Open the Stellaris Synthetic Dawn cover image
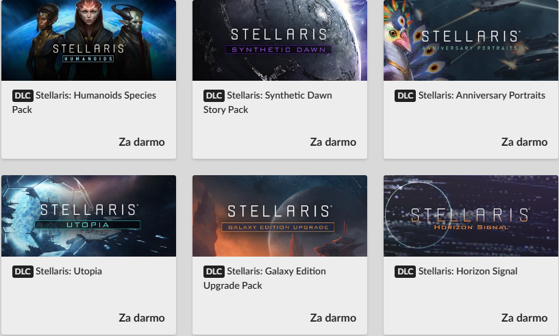Viewport: 559px width, 336px height. (280, 40)
